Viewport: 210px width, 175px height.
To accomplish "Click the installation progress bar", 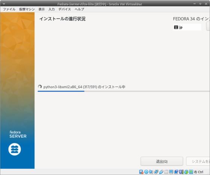I will tap(124, 91).
